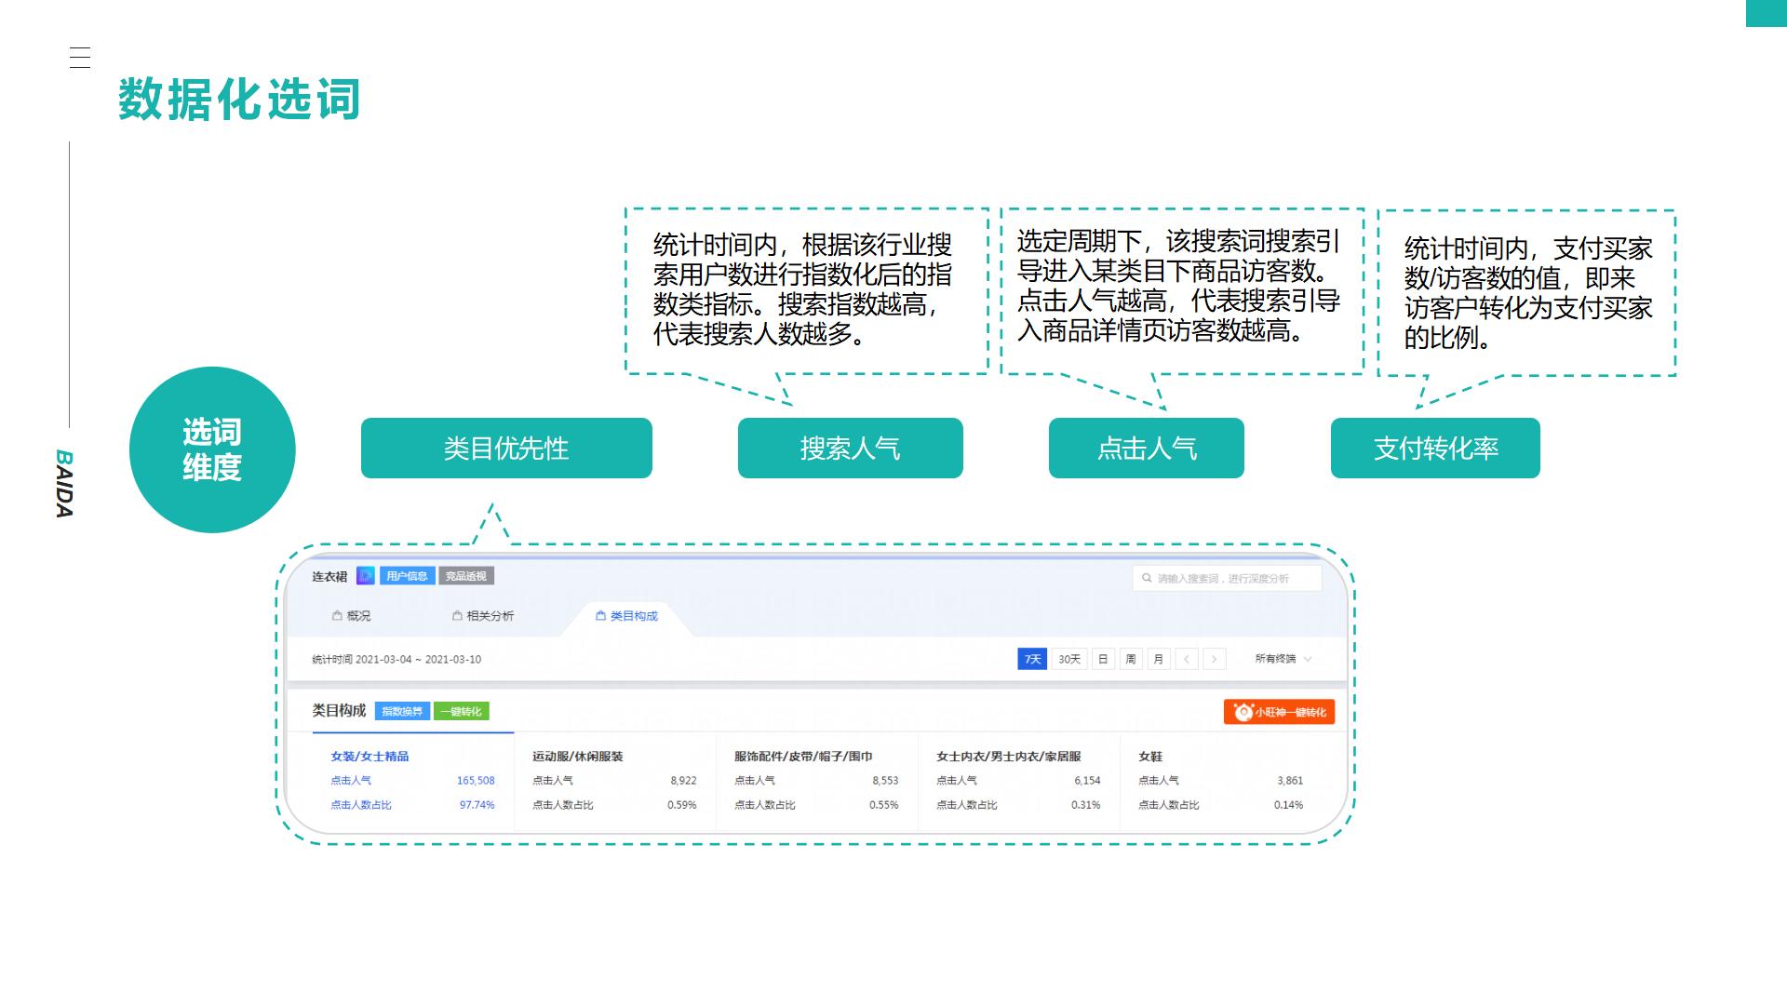
Task: Select the 月 period option
Action: 1158,659
